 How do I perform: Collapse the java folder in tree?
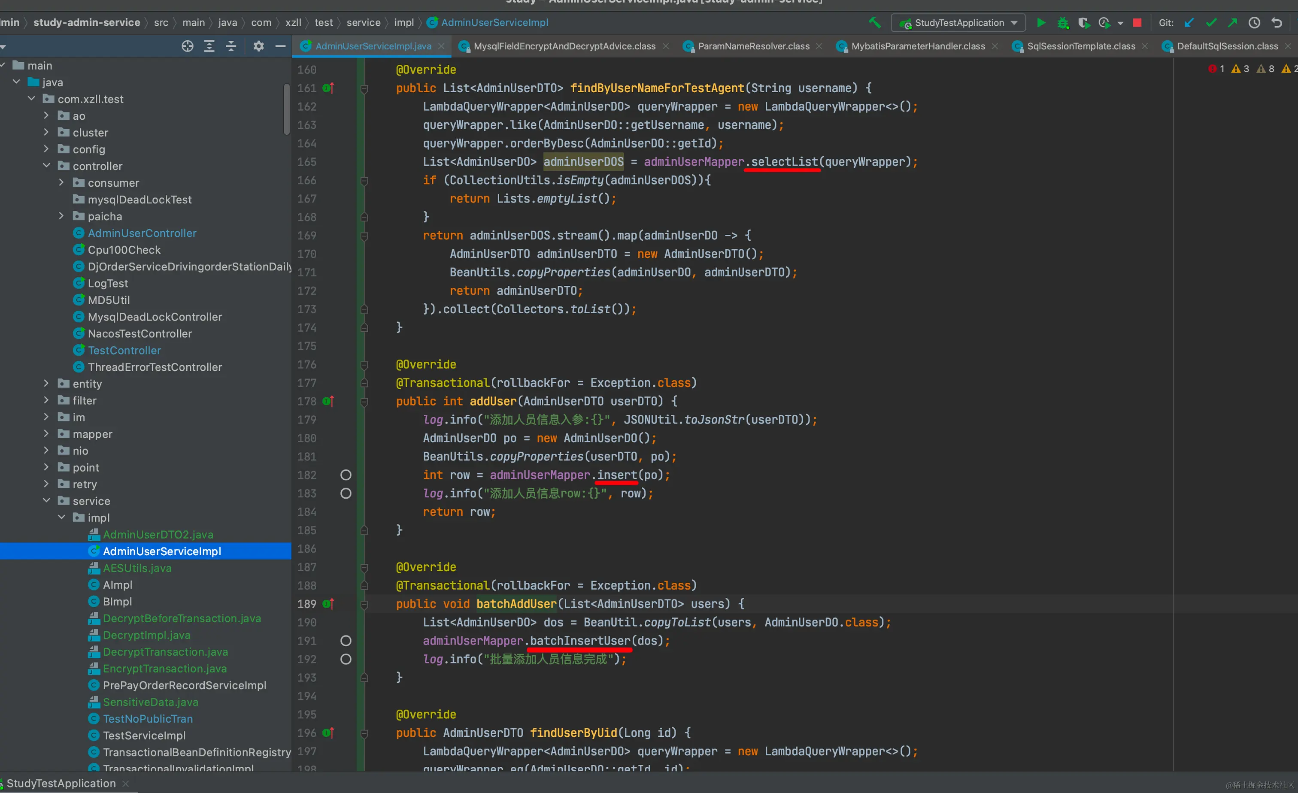click(17, 82)
